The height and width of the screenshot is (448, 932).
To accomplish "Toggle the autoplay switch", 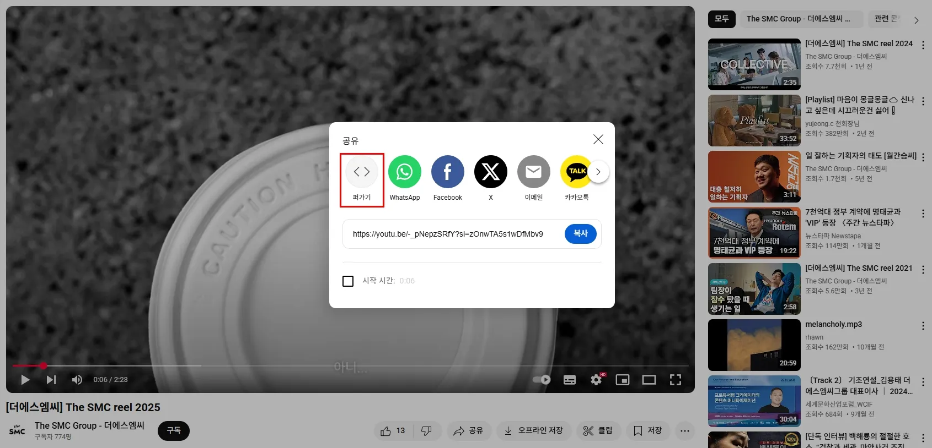I will (542, 380).
